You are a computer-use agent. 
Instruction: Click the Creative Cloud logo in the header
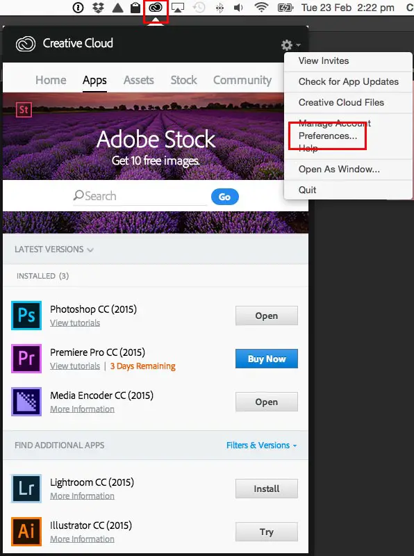click(x=26, y=44)
